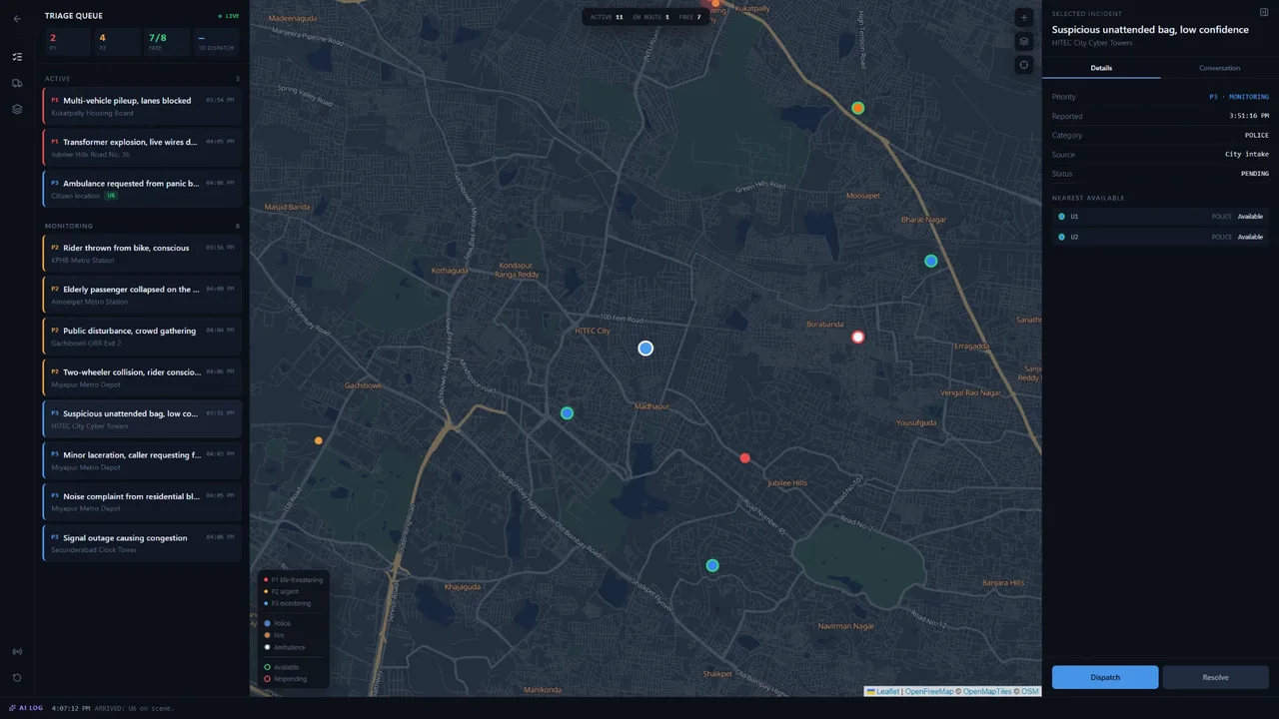Select Public disturbance, crowd gathering incident
This screenshot has height=719, width=1279.
pos(142,337)
